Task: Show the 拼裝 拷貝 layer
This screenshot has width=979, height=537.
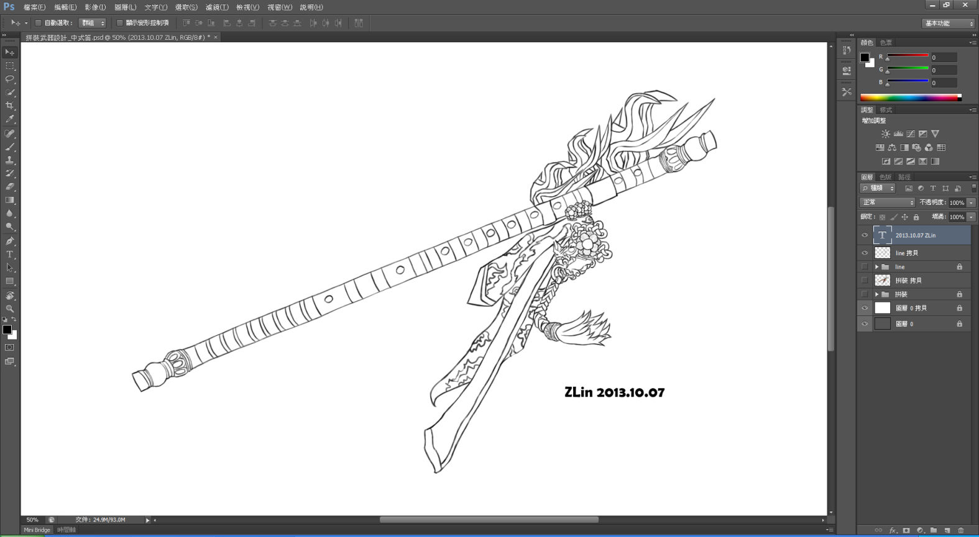Action: pos(865,280)
